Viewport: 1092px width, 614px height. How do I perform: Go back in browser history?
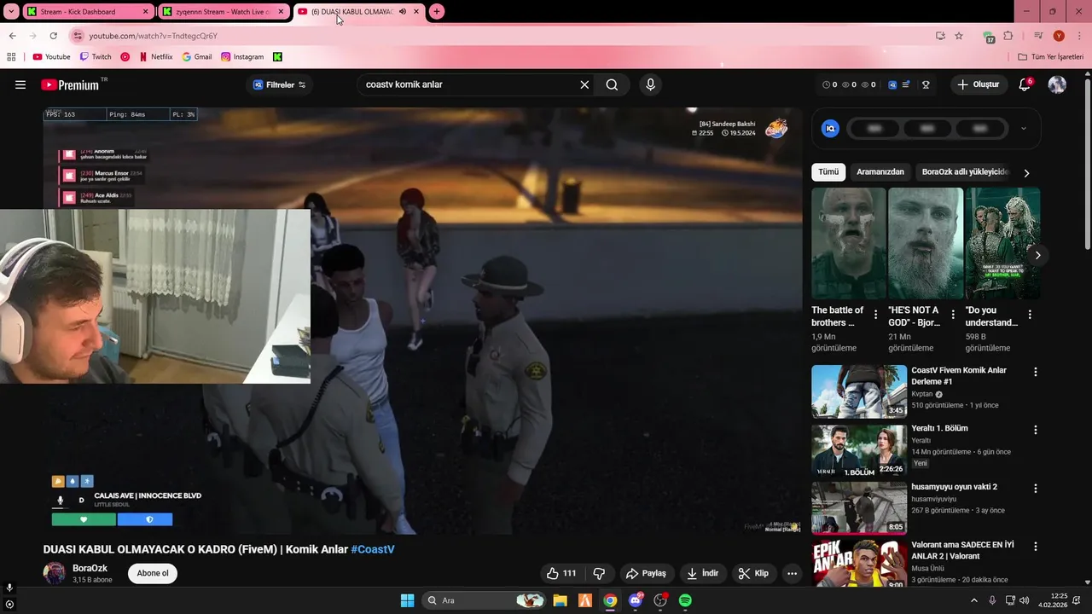(12, 36)
